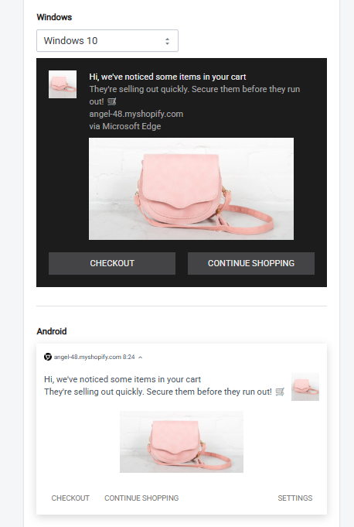The width and height of the screenshot is (354, 527).
Task: Open SETTINGS in the Android notification
Action: [x=295, y=498]
